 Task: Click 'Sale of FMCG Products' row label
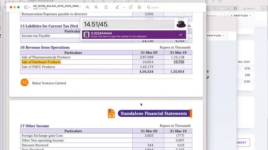[38, 67]
